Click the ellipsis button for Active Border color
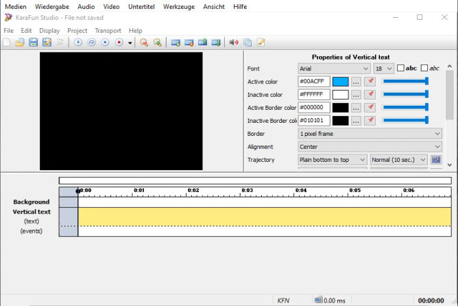The width and height of the screenshot is (458, 306). tap(356, 108)
